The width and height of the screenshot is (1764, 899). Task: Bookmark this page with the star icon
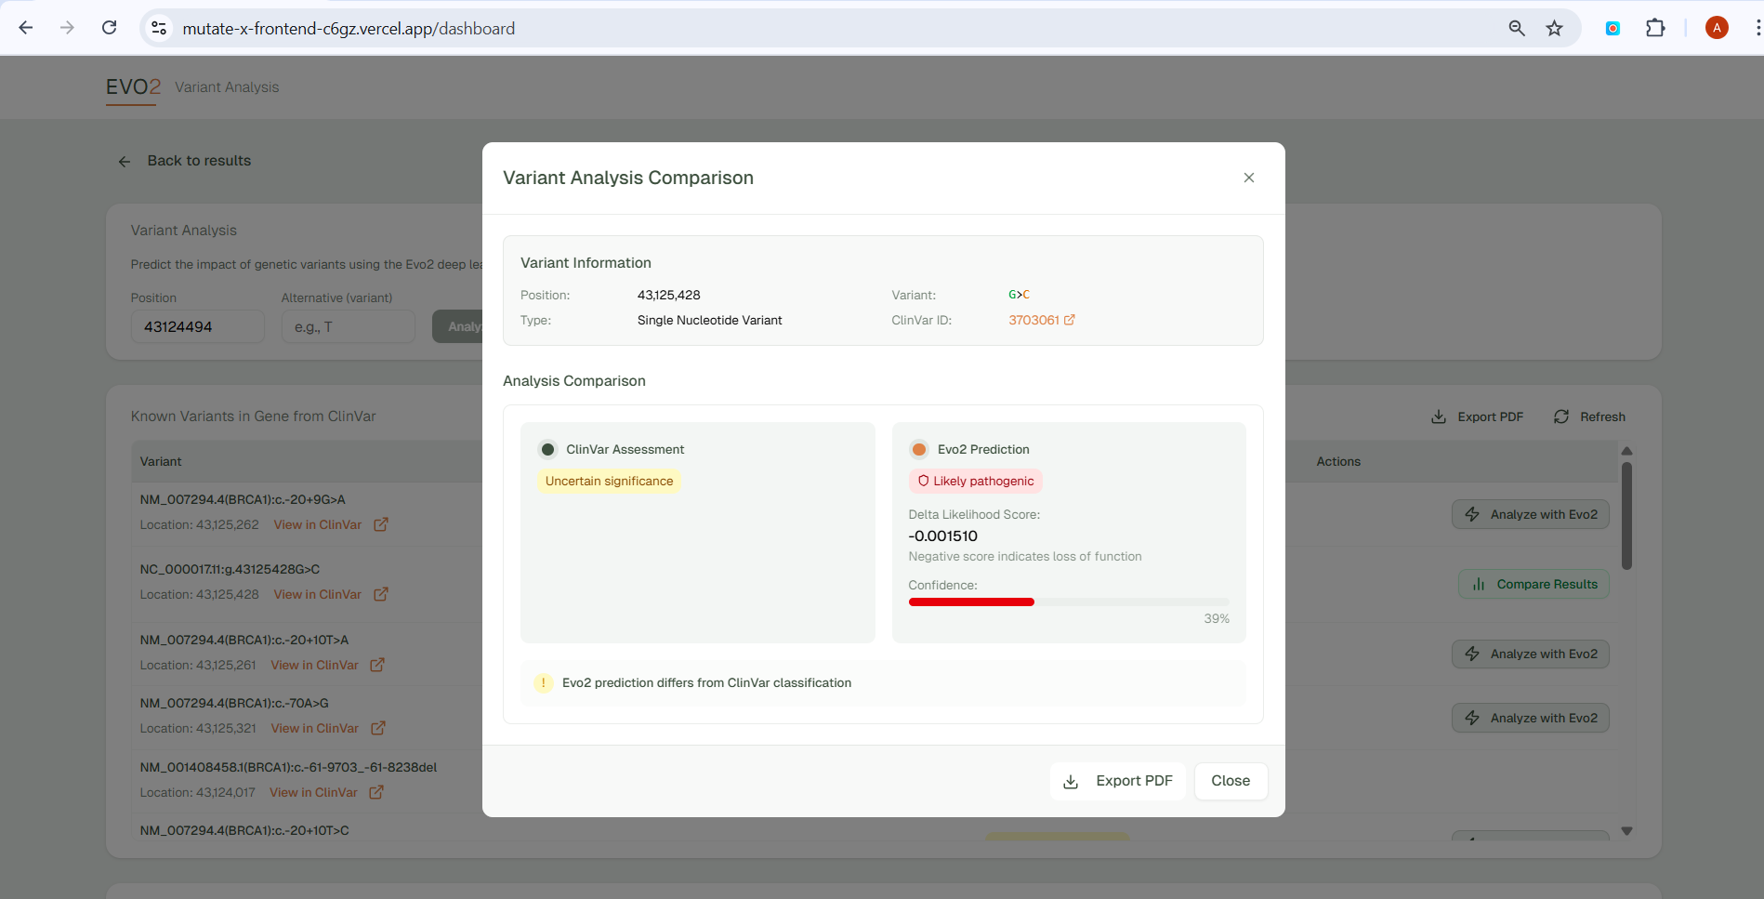[x=1554, y=29]
